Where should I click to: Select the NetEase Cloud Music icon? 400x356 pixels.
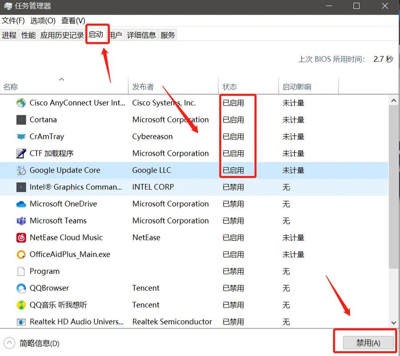(x=21, y=238)
